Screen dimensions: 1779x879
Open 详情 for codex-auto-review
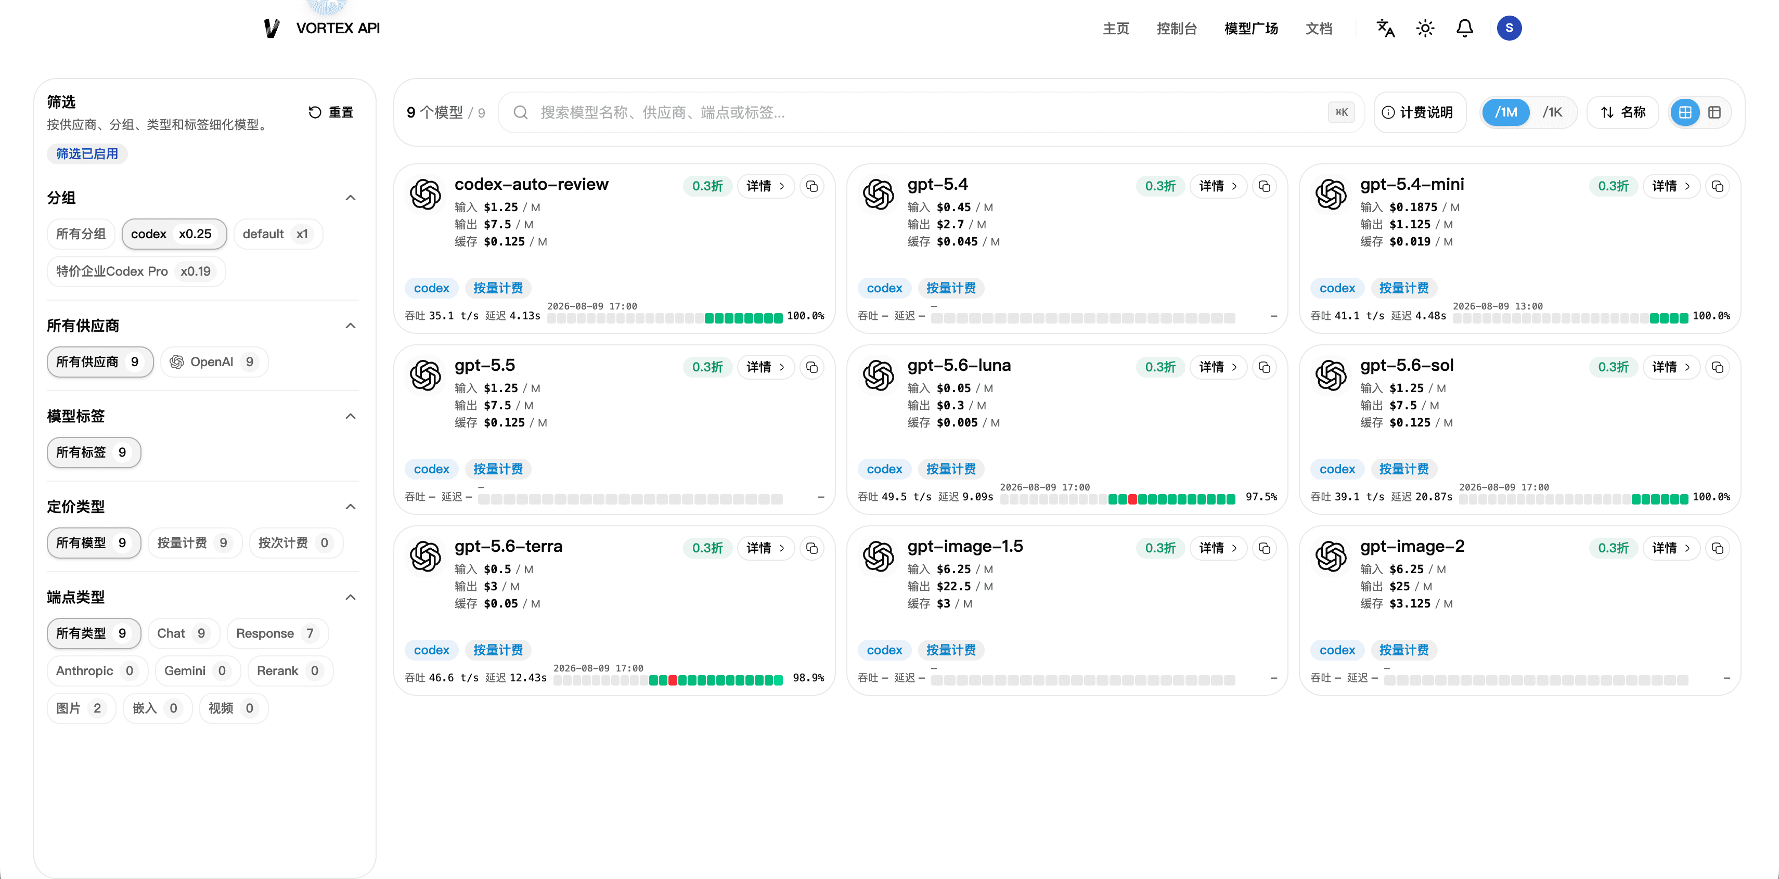(x=766, y=186)
